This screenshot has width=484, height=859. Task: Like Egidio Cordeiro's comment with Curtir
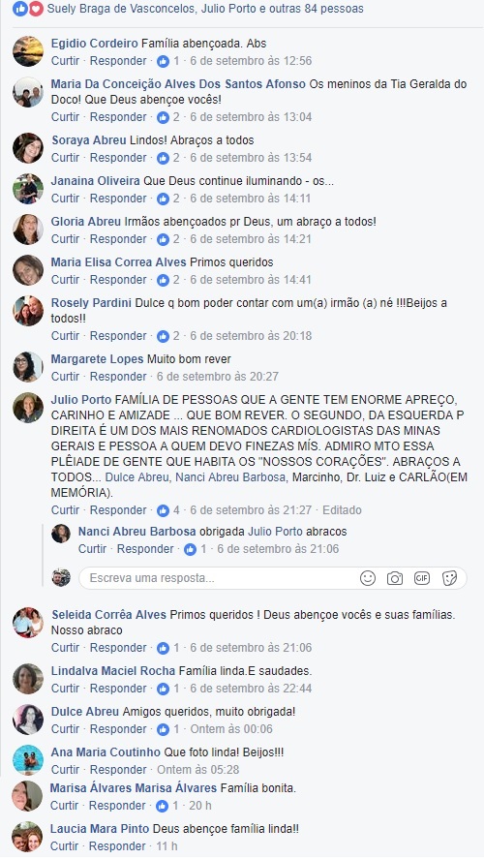(x=65, y=61)
